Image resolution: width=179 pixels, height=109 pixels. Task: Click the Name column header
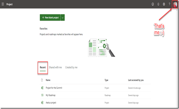48,80
